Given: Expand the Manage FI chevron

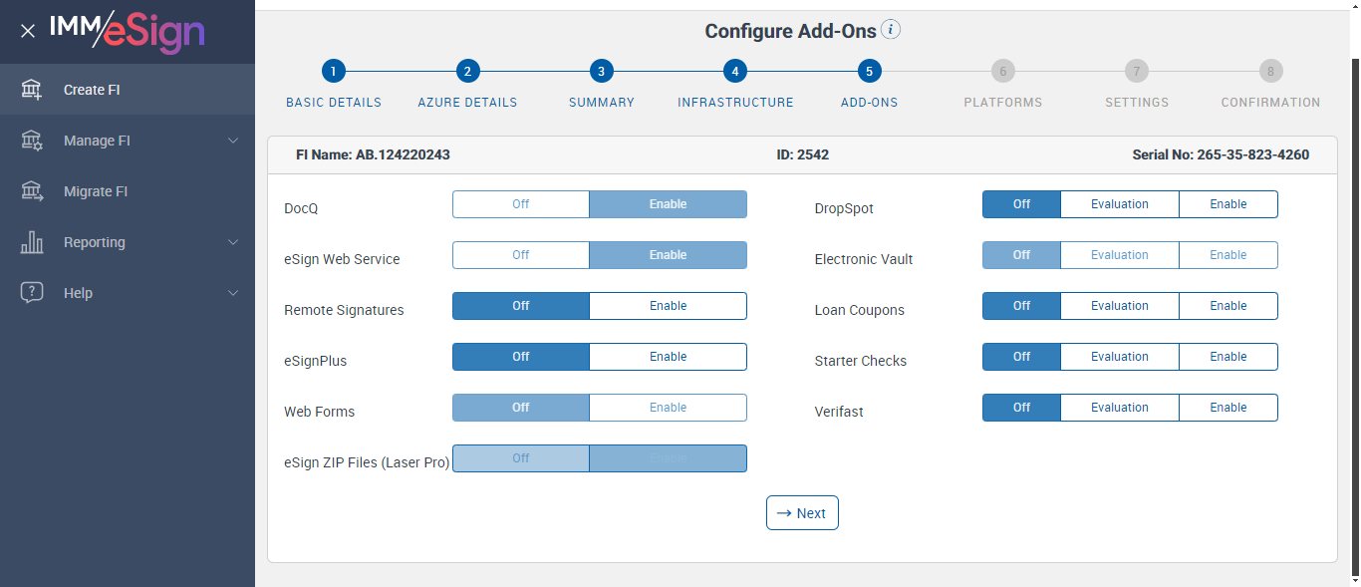Looking at the screenshot, I should (x=233, y=141).
